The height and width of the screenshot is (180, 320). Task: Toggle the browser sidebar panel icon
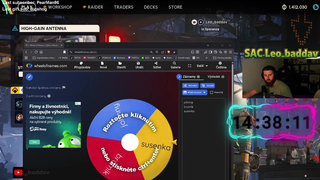point(210,52)
